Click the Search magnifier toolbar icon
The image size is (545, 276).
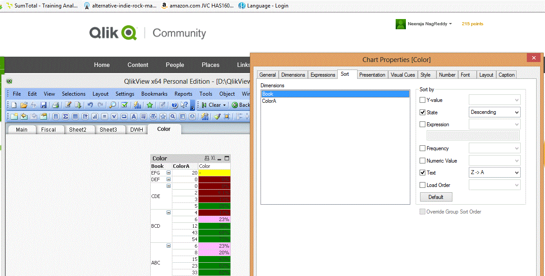tap(113, 105)
